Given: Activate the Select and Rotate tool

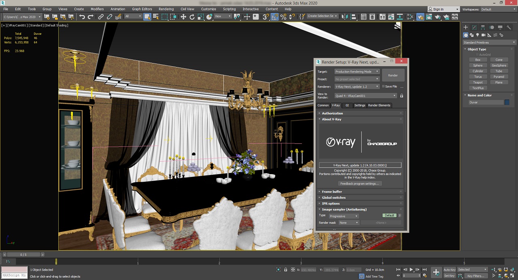Looking at the screenshot, I should pos(192,17).
